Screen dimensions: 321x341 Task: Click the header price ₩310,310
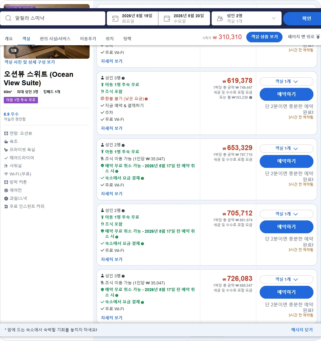(x=227, y=37)
